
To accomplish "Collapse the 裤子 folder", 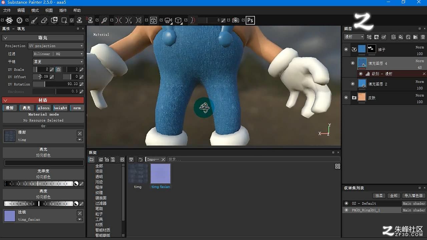I will pyautogui.click(x=354, y=49).
